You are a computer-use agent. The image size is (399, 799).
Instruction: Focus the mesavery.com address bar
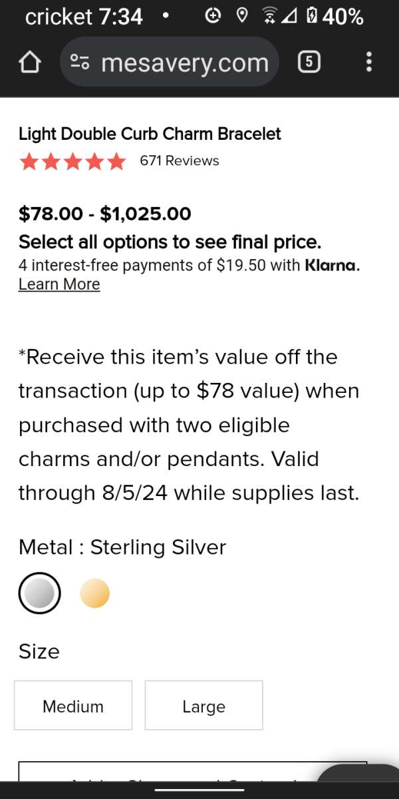click(x=185, y=63)
